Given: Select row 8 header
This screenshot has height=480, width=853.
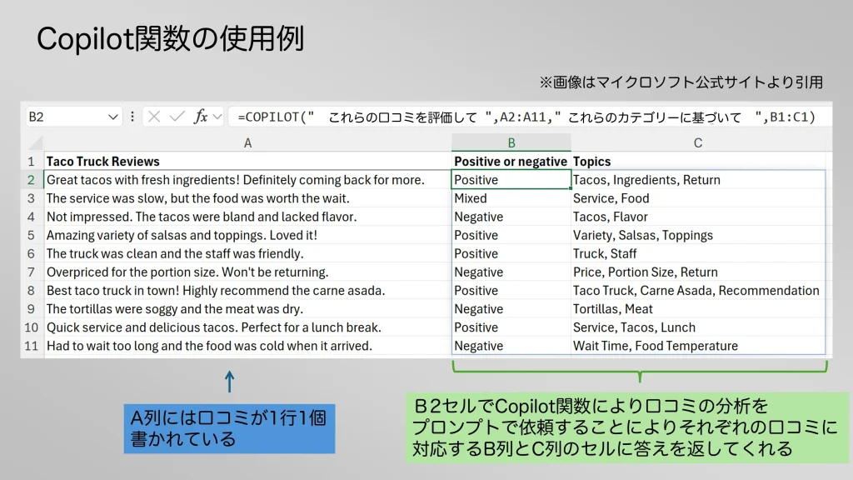Looking at the screenshot, I should (32, 291).
